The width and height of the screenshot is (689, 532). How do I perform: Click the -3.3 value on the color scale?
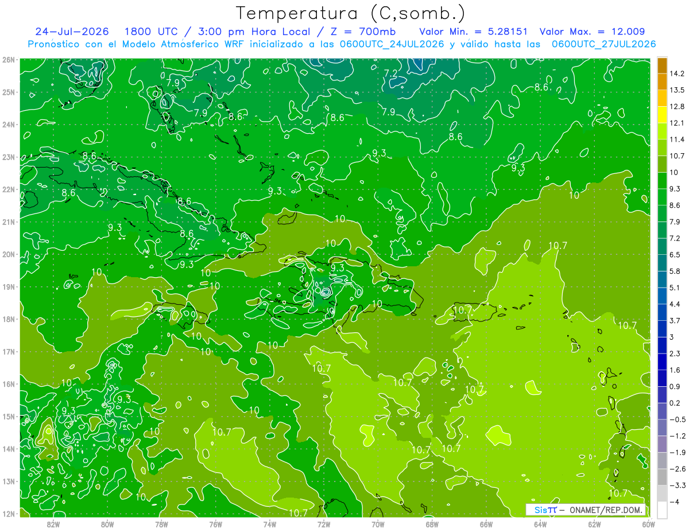(x=677, y=486)
